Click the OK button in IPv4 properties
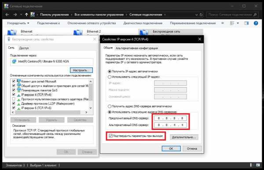Screen dimensions: 264x170 171,148
